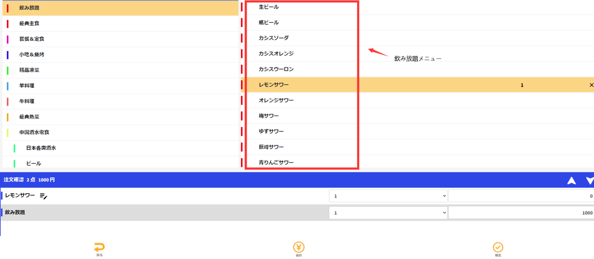Select the 飲み放題 category
The height and width of the screenshot is (259, 594).
[29, 8]
